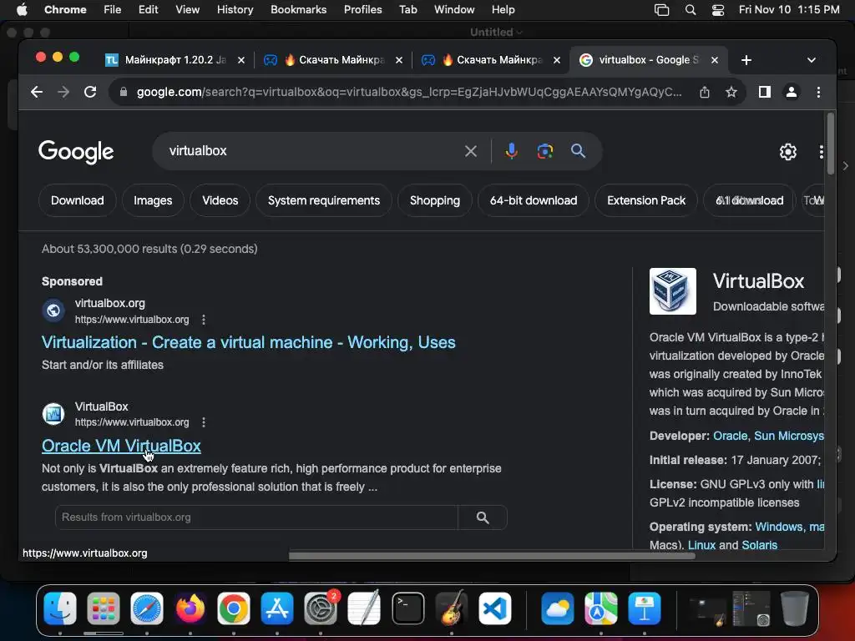This screenshot has width=855, height=641.
Task: Open the Solaris operating system link
Action: tap(760, 545)
